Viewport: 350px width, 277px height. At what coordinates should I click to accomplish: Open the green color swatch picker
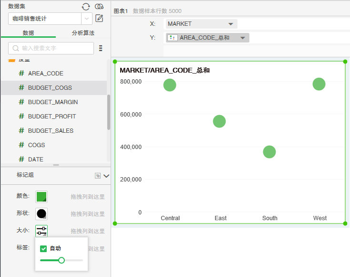[x=41, y=196]
